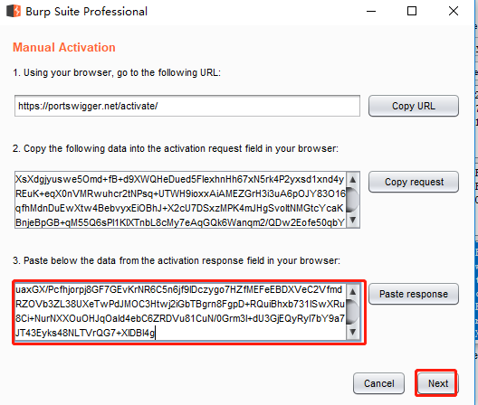
Task: Click the Burp Suite logo icon
Action: pyautogui.click(x=14, y=11)
